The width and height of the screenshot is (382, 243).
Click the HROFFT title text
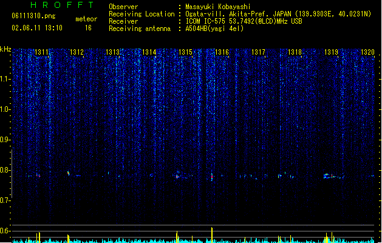62,5
